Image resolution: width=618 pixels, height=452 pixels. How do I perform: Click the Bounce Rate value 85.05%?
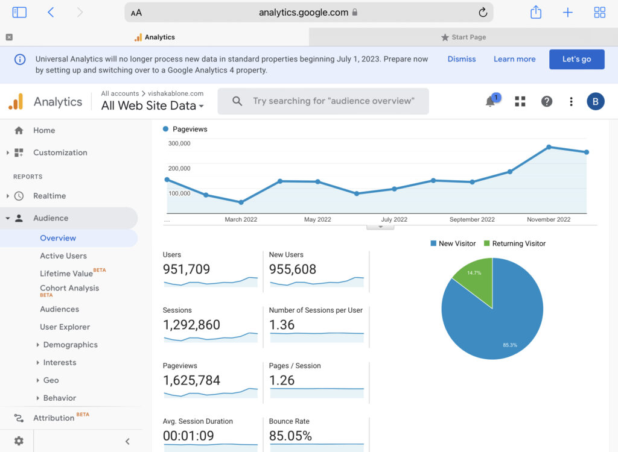290,436
